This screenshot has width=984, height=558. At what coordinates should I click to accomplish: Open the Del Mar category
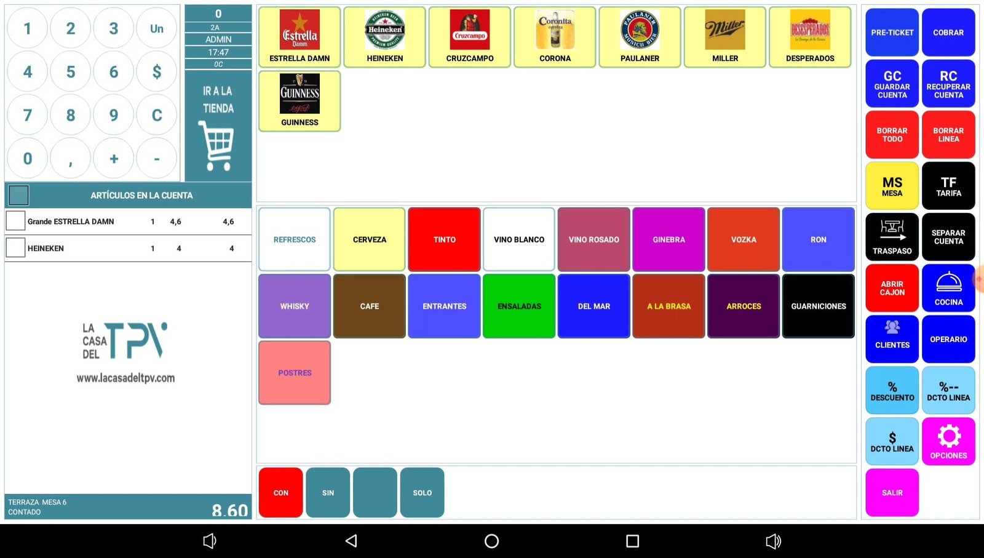[593, 306]
